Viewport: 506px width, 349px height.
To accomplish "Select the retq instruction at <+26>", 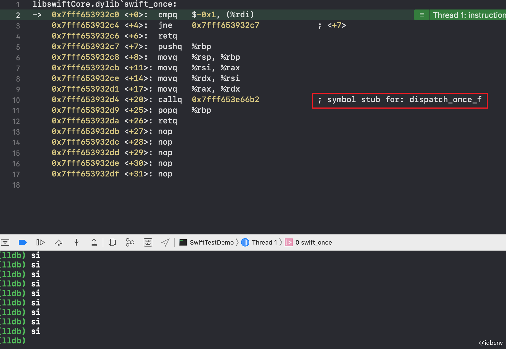I will click(167, 121).
